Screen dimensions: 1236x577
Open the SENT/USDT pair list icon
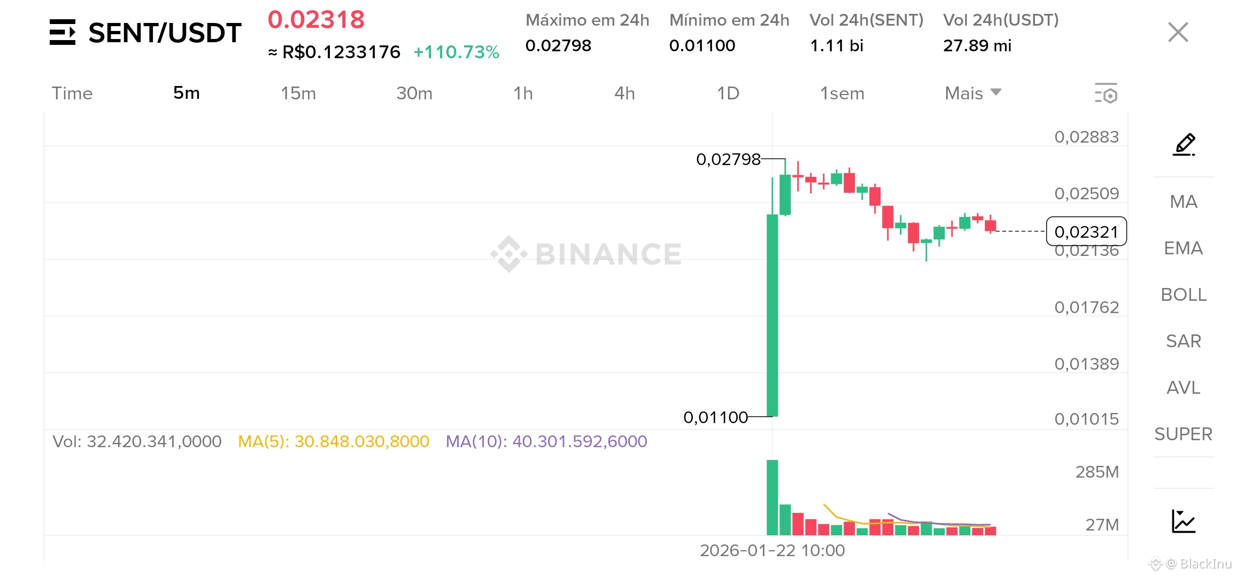click(63, 32)
